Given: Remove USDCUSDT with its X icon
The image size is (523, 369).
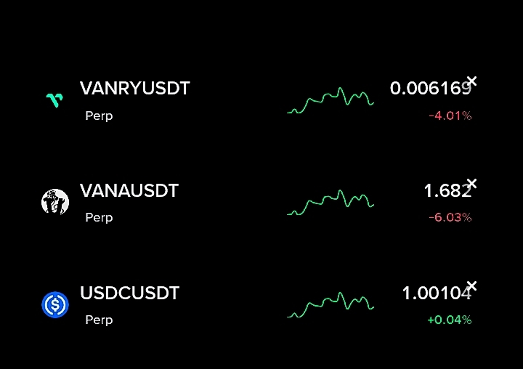Looking at the screenshot, I should [x=471, y=285].
